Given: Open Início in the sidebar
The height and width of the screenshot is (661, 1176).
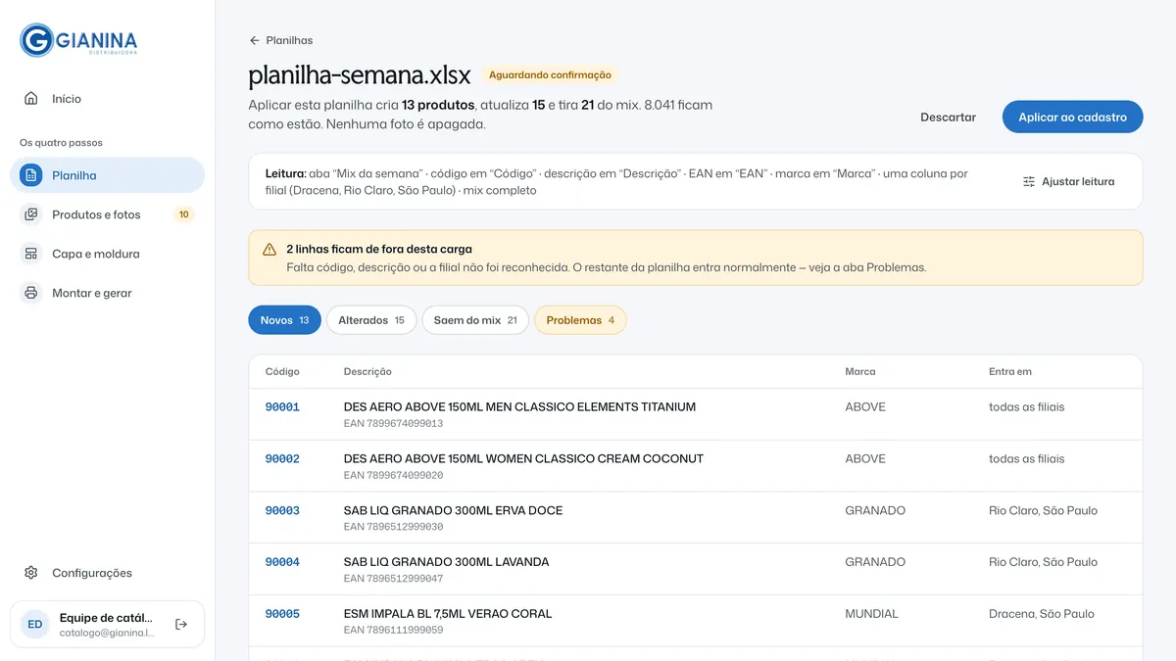Looking at the screenshot, I should click(107, 99).
